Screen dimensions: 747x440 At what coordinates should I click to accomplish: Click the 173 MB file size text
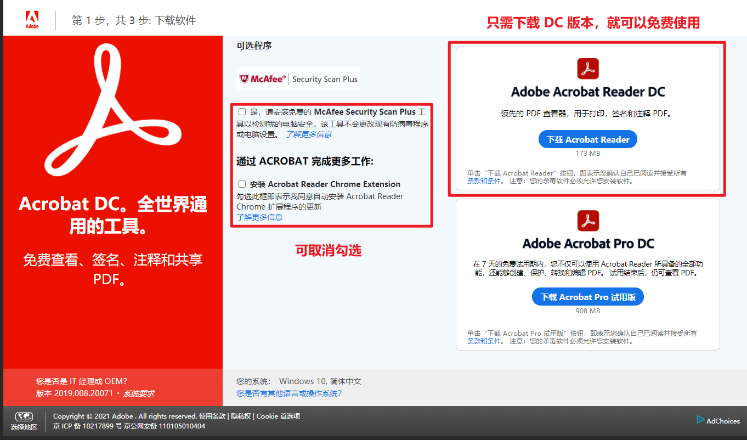pyautogui.click(x=588, y=154)
